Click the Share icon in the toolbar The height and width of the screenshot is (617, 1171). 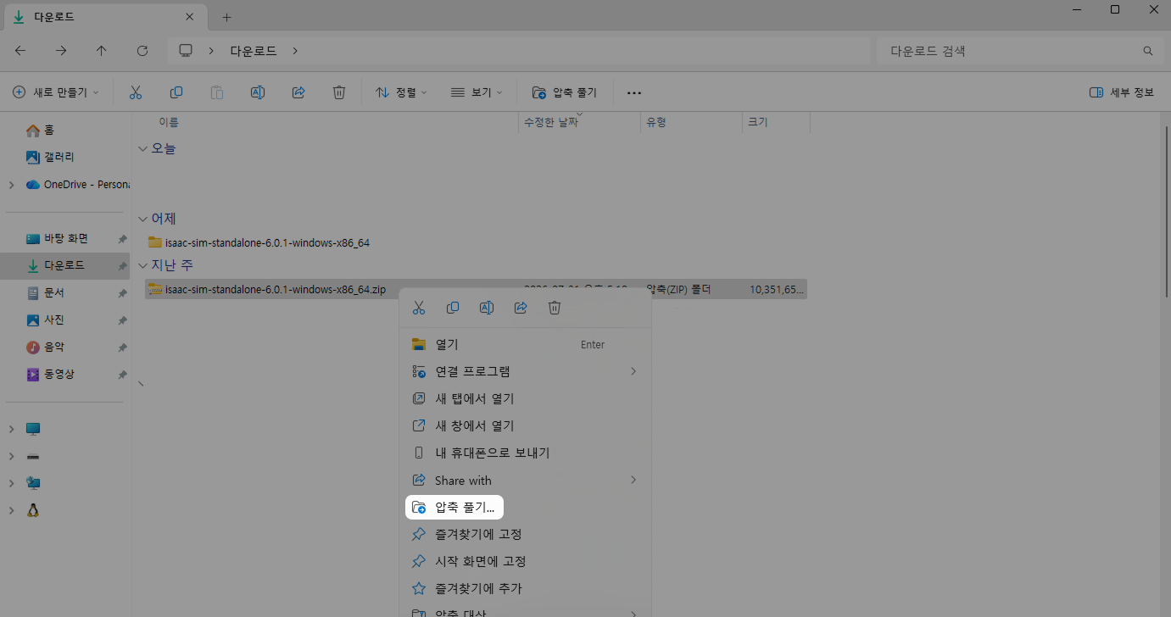(298, 92)
